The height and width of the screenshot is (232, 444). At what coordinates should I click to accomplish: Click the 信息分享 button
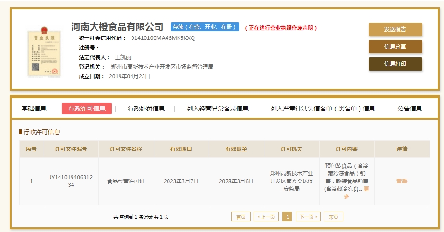(396, 47)
